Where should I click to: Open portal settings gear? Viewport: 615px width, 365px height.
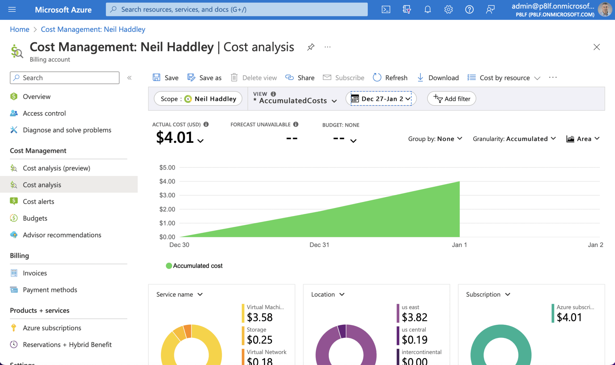pyautogui.click(x=448, y=9)
